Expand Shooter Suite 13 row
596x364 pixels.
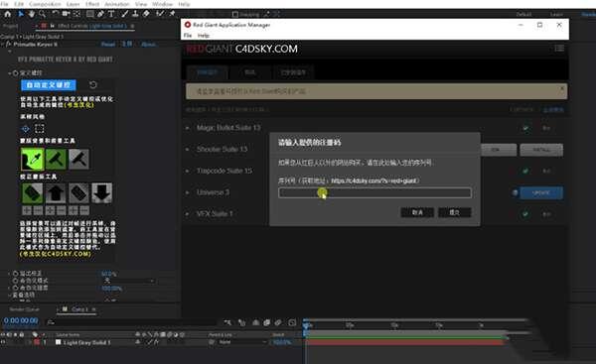pos(188,150)
